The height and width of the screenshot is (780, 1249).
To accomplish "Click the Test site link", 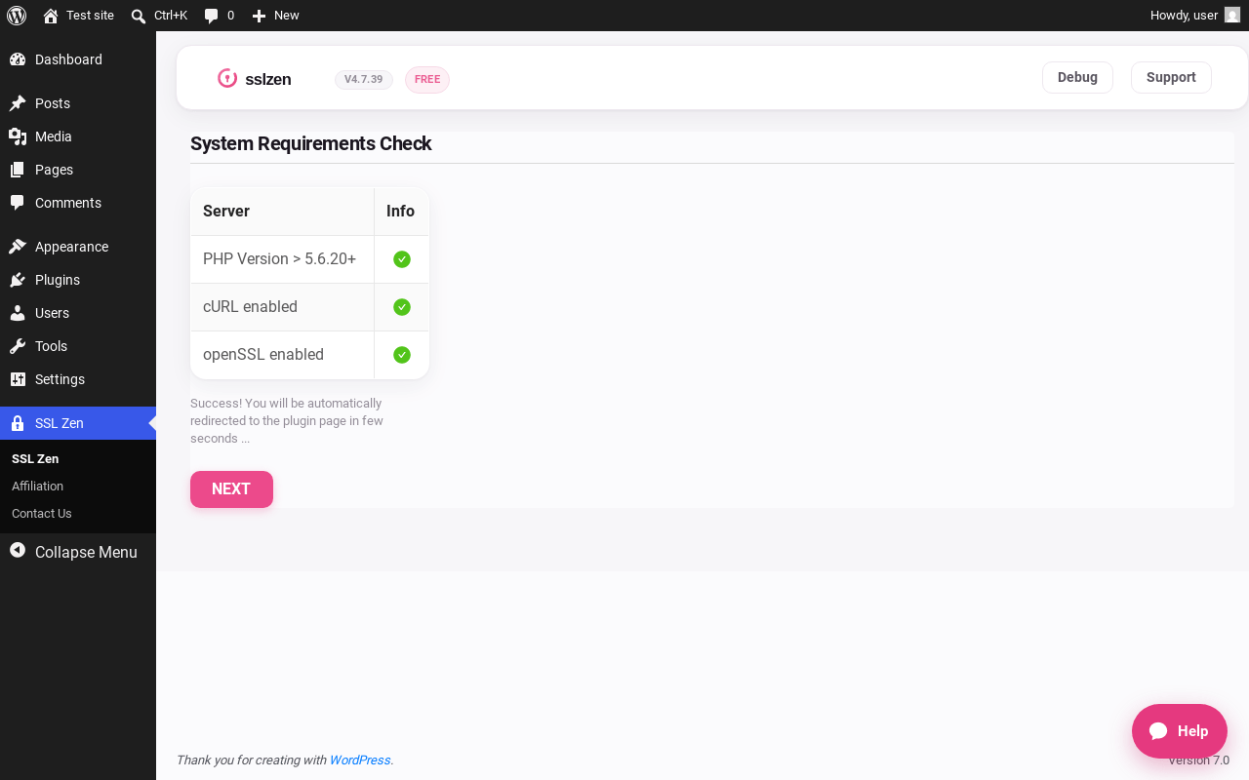I will pos(79,16).
